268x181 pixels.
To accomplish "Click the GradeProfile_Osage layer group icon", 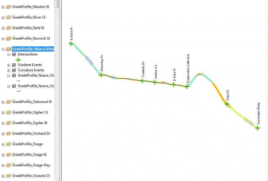I will (9, 144).
